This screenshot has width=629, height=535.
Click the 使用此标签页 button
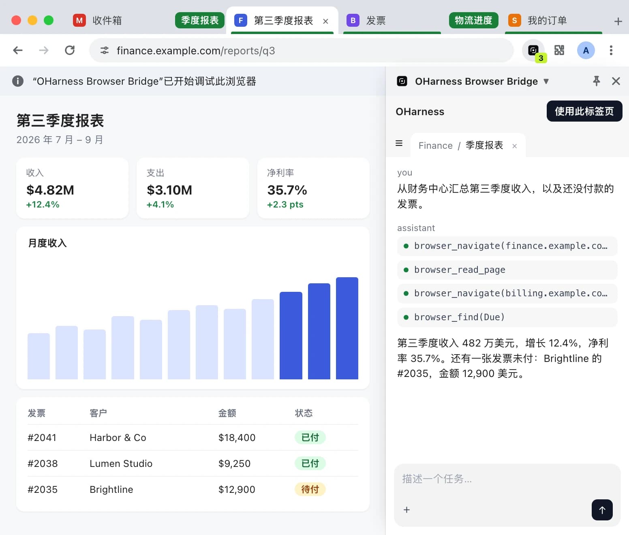(x=584, y=111)
